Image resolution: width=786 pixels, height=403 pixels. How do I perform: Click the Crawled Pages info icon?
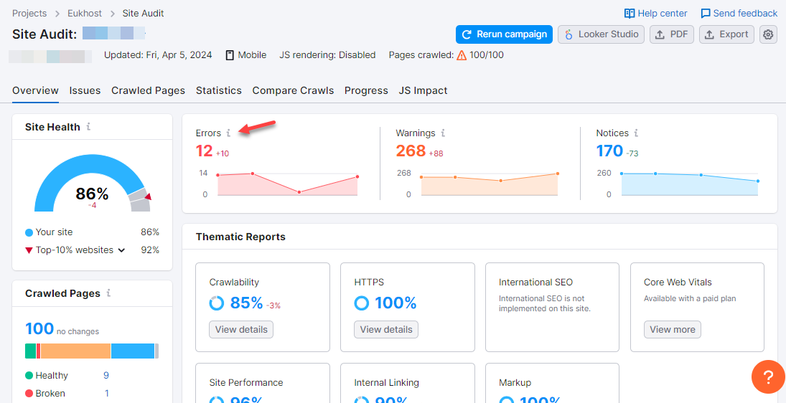[x=108, y=293]
